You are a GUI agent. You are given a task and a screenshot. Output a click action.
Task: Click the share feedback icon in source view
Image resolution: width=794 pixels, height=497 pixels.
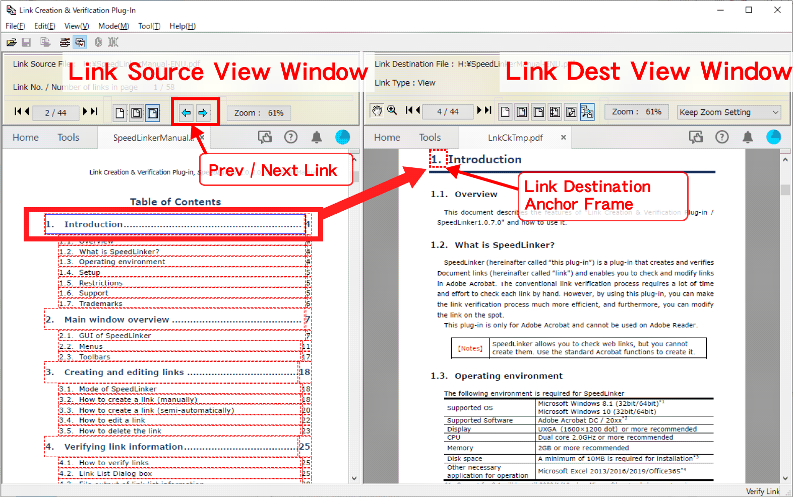click(x=265, y=137)
